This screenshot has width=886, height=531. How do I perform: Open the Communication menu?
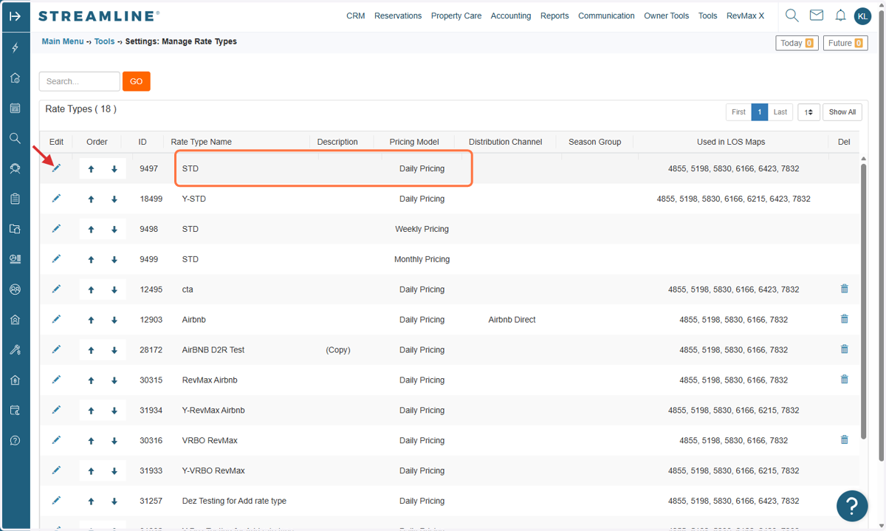(x=606, y=16)
